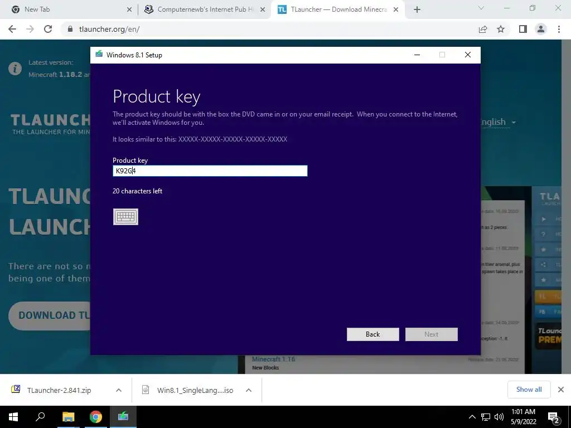Expand options for TLauncher-2.841.zip download
The image size is (571, 428).
119,390
